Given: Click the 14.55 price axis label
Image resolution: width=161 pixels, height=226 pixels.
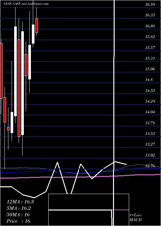Looking at the screenshot, I should (150, 90).
